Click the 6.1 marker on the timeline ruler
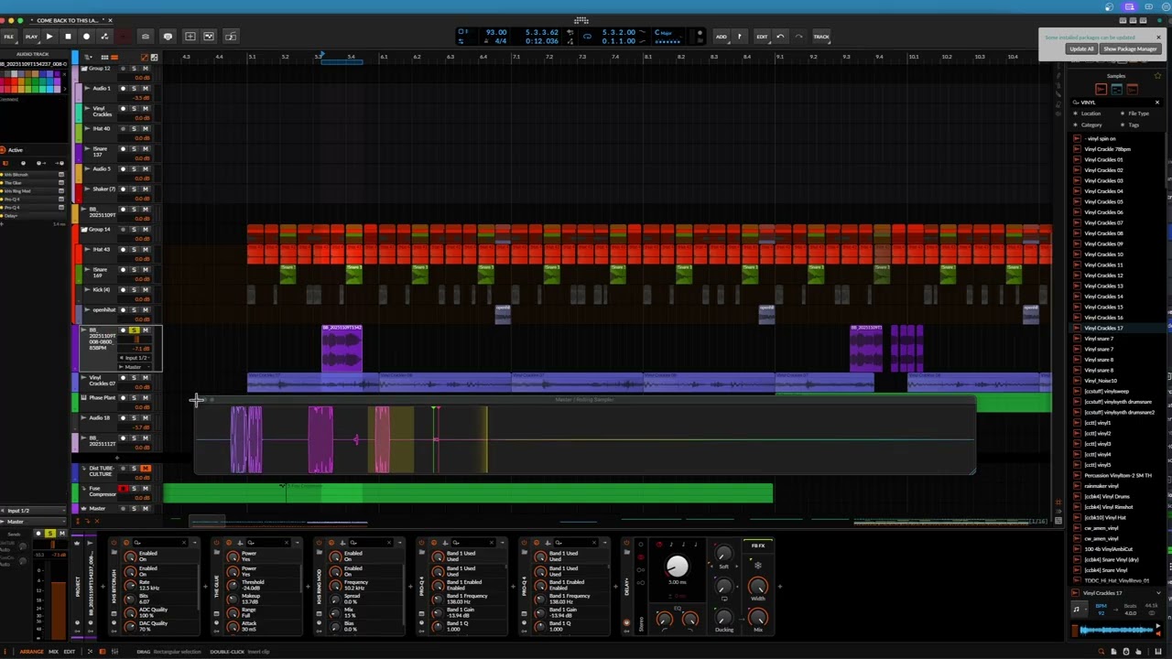Viewport: 1172px width, 659px height. [x=385, y=58]
